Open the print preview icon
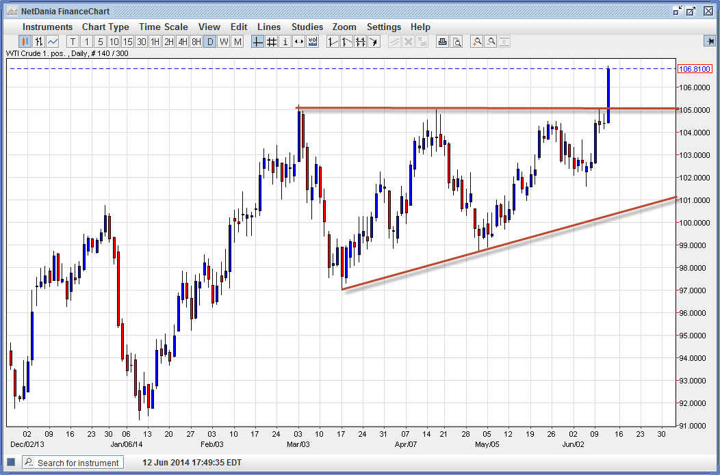The height and width of the screenshot is (475, 720). [456, 42]
